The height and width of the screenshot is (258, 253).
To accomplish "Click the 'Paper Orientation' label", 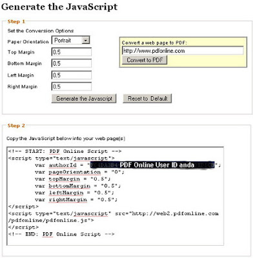I will [x=28, y=42].
